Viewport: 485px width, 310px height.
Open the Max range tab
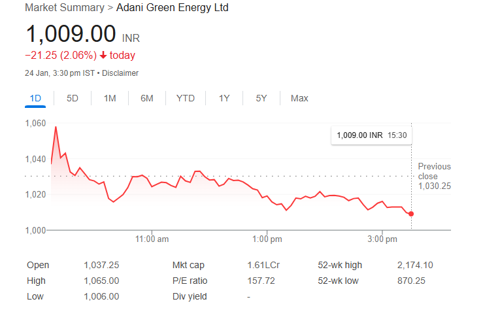pos(299,98)
